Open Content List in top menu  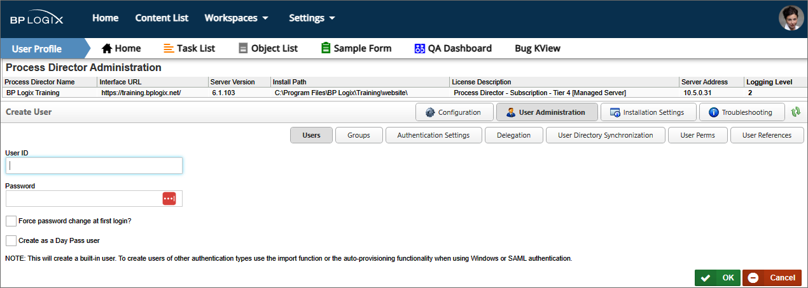click(x=162, y=18)
